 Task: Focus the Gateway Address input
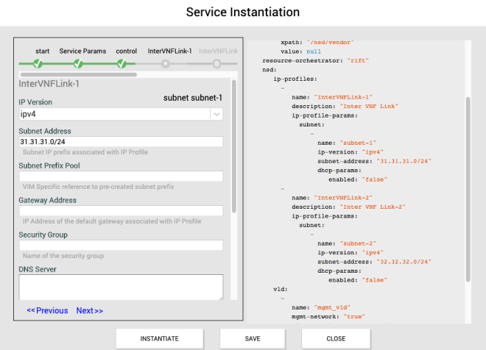click(120, 211)
